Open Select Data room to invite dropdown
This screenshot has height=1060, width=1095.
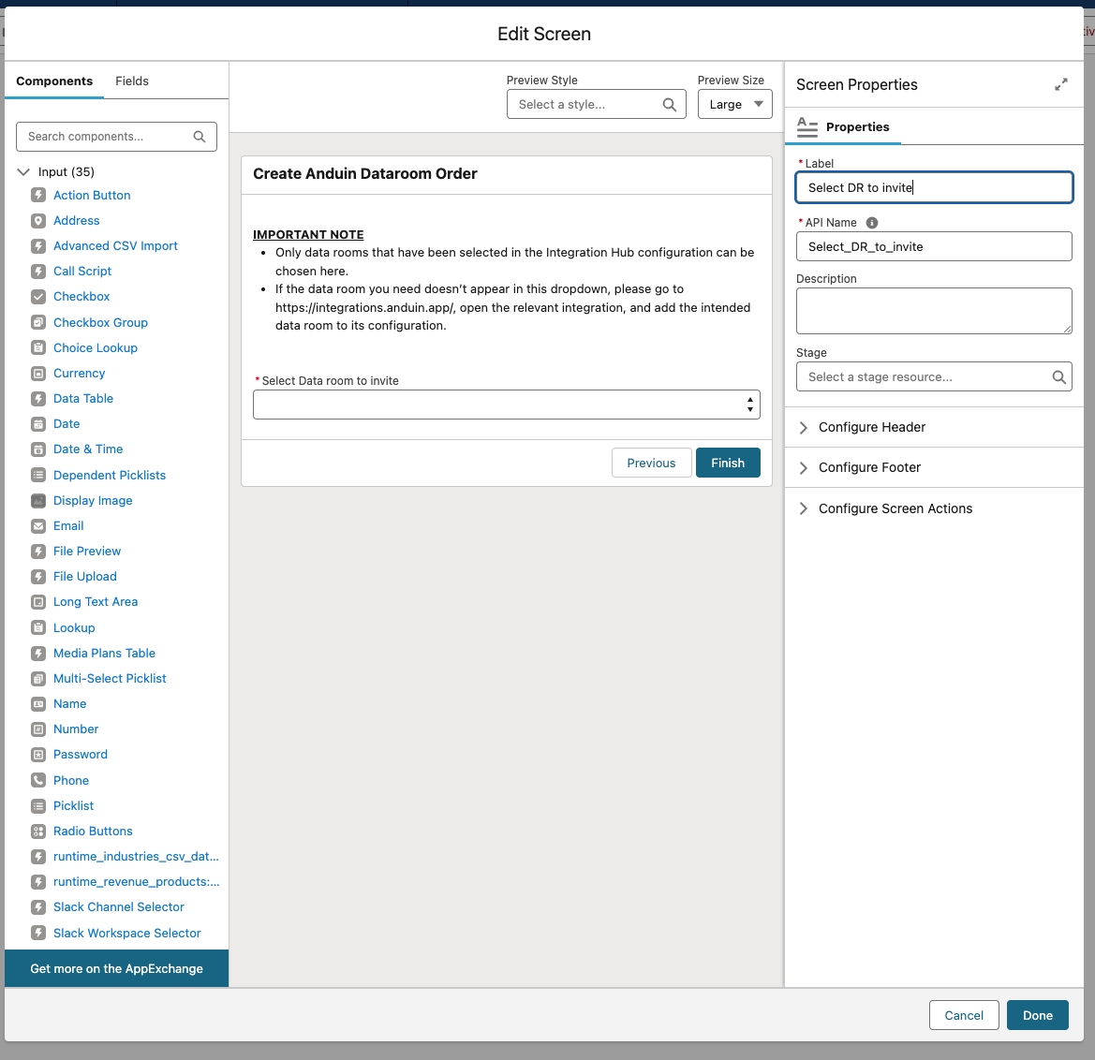(507, 405)
